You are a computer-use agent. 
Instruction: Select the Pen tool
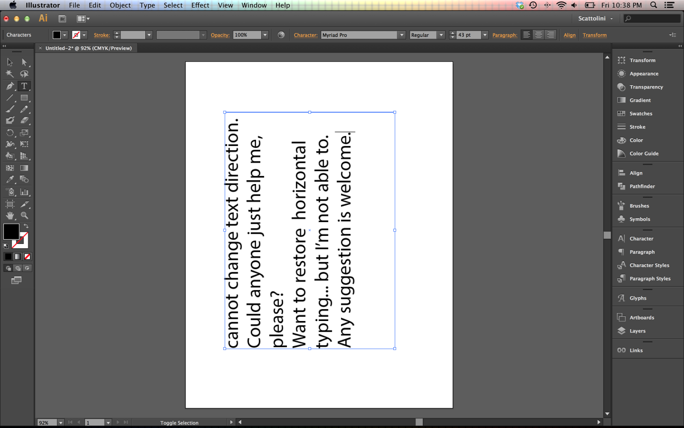[x=10, y=86]
